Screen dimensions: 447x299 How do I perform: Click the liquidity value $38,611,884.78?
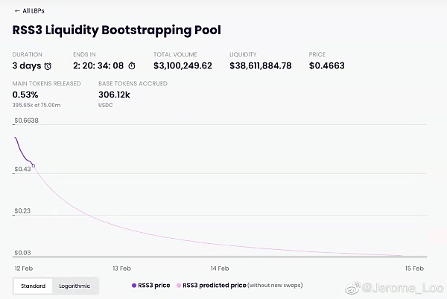click(x=261, y=65)
